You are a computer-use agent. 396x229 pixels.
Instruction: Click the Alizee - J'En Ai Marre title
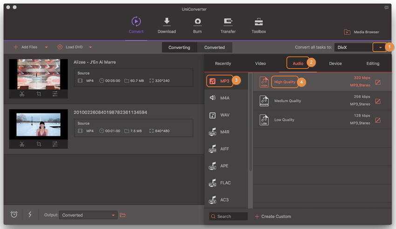[x=95, y=62]
